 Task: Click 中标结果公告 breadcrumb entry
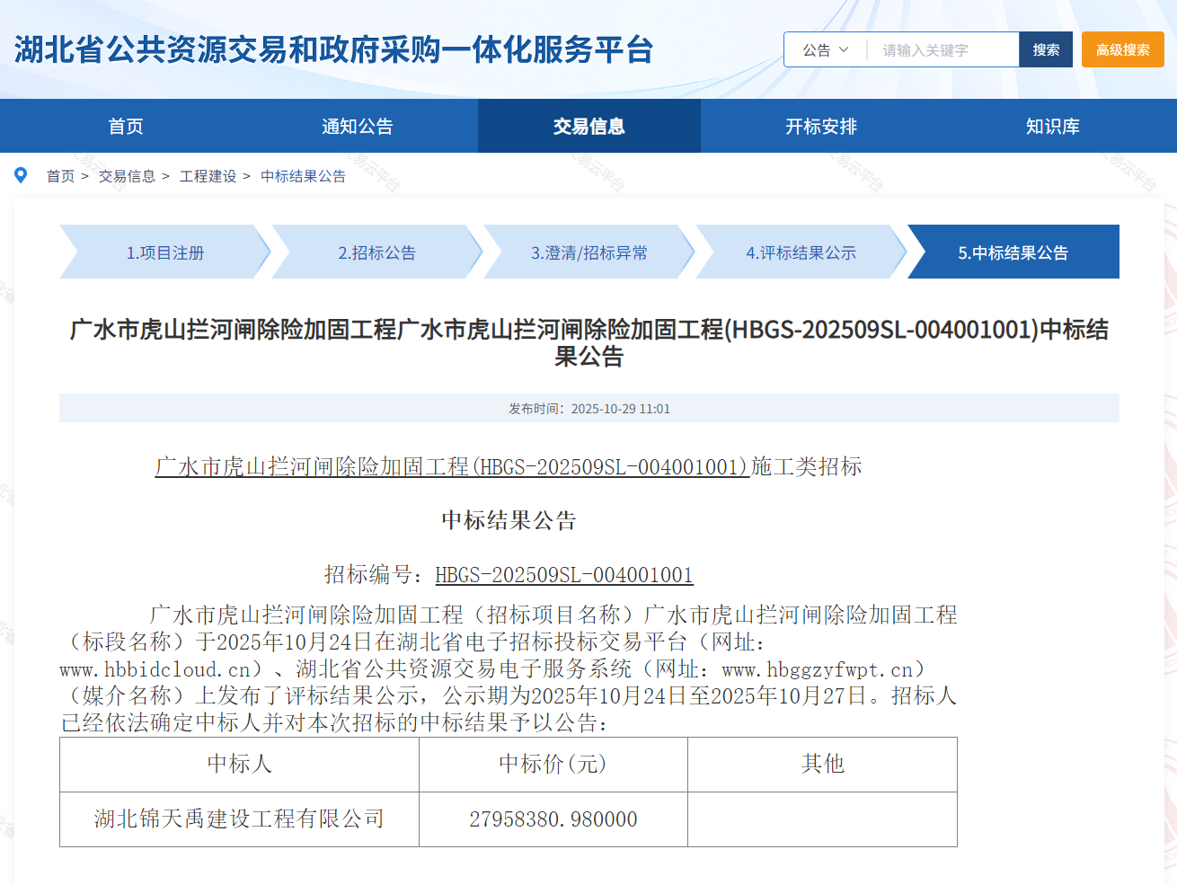(x=301, y=176)
